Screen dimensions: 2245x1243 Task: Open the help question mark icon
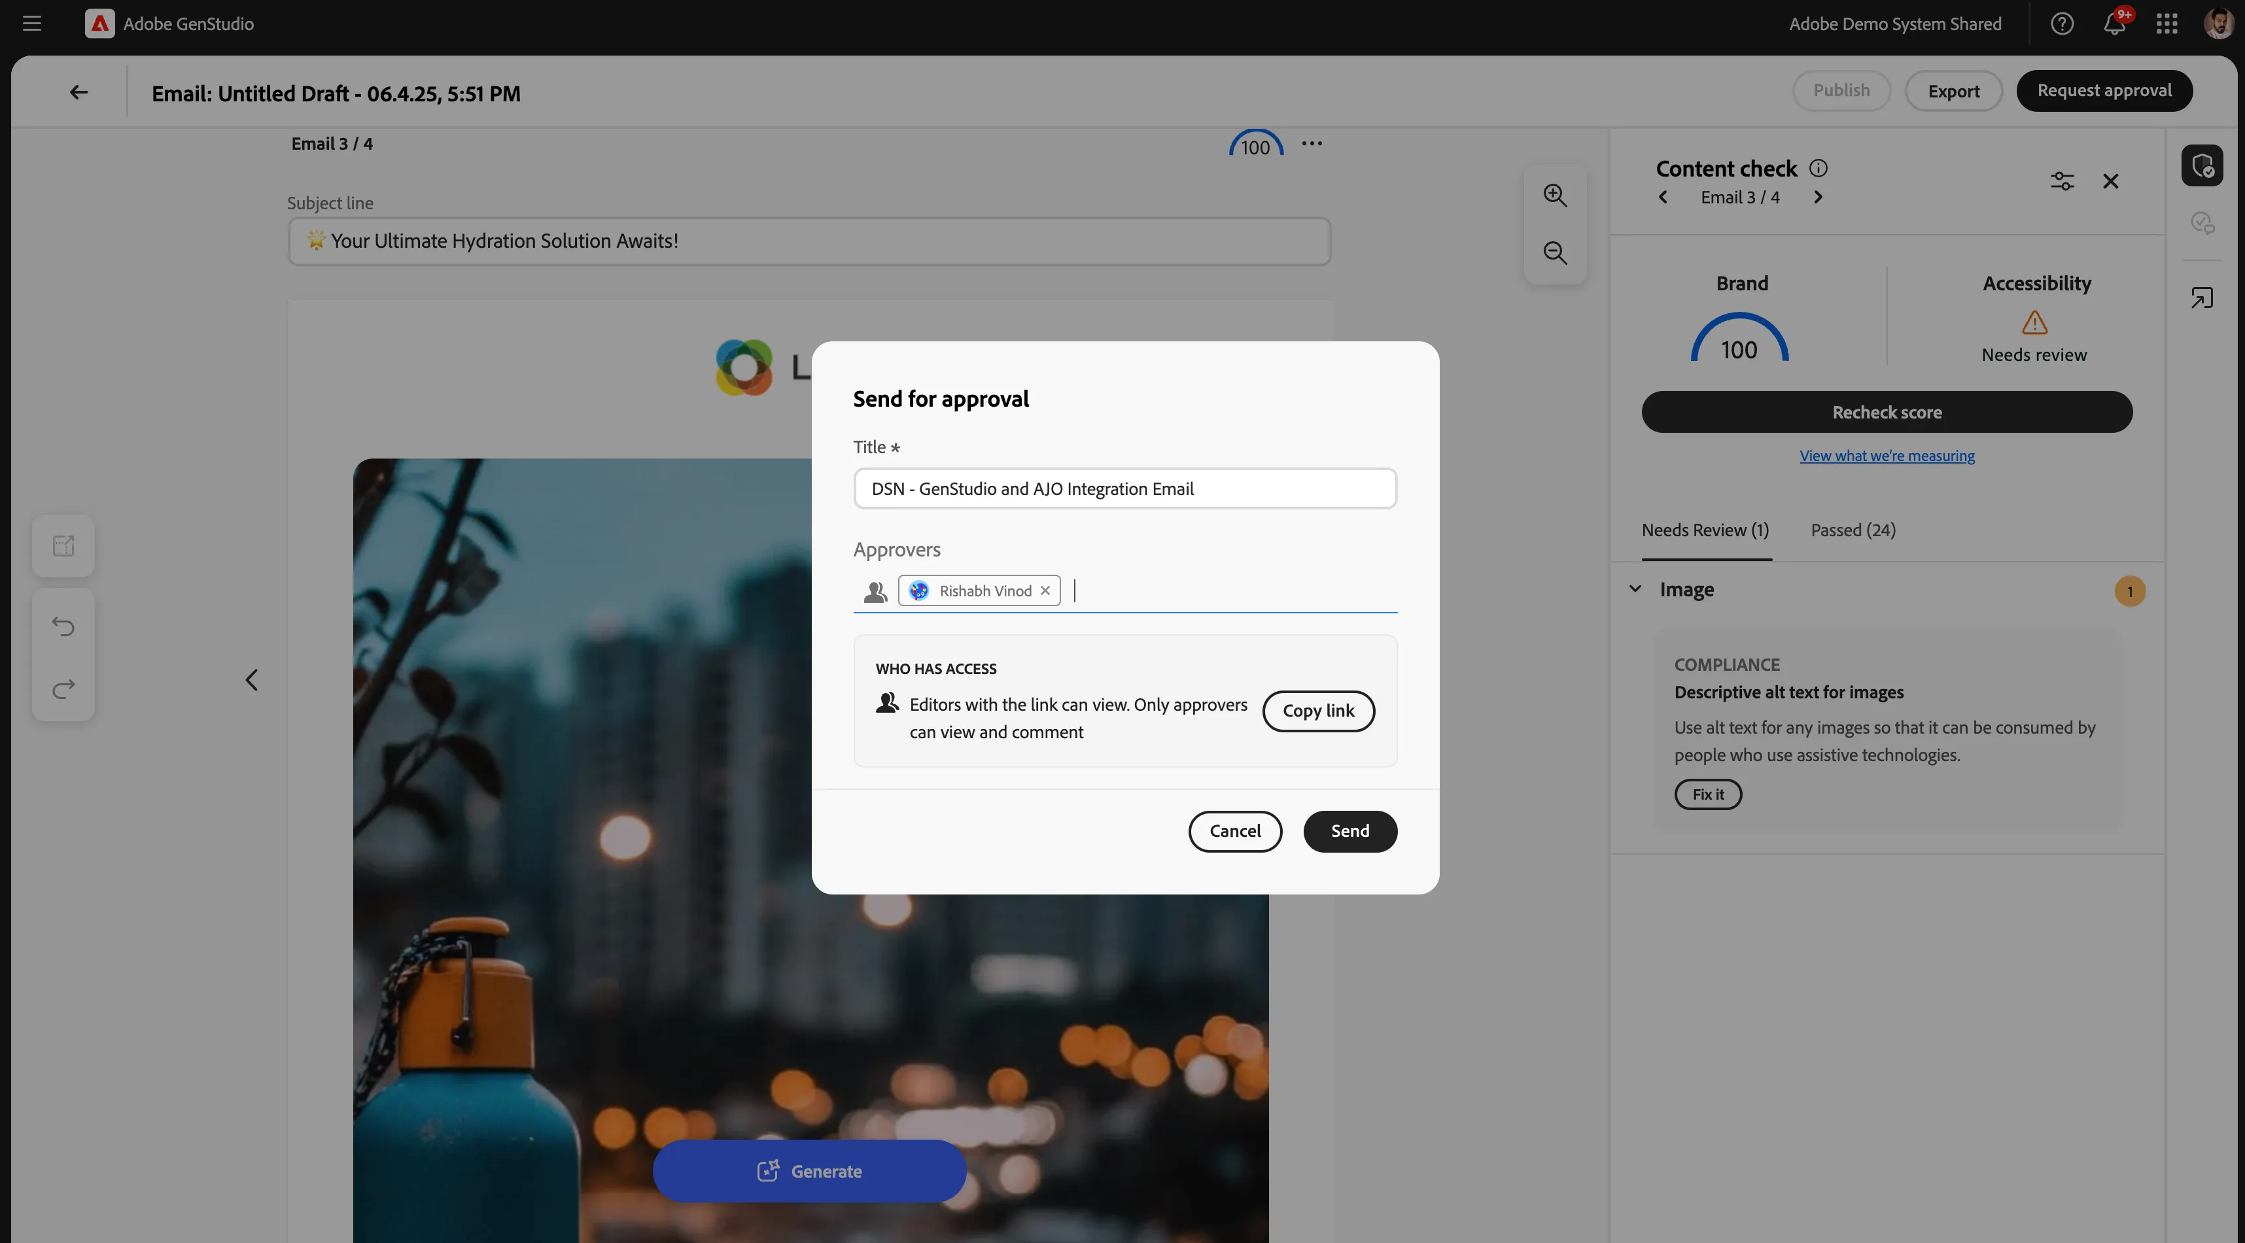(2061, 24)
